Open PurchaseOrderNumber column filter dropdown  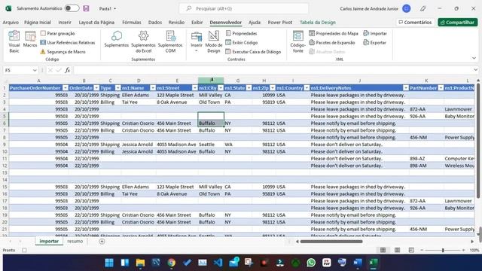click(x=66, y=88)
